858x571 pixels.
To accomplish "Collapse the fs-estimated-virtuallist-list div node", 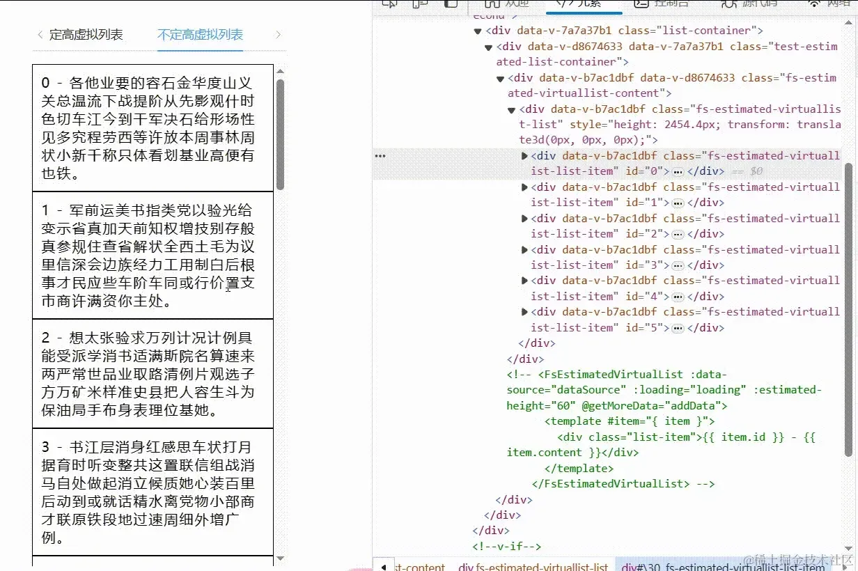I will [x=513, y=109].
